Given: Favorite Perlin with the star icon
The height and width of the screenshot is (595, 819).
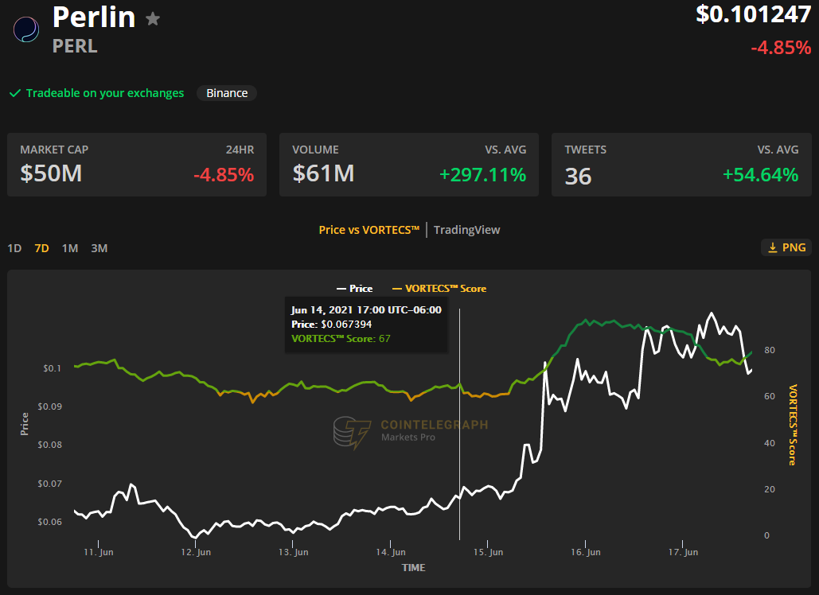Looking at the screenshot, I should 153,18.
